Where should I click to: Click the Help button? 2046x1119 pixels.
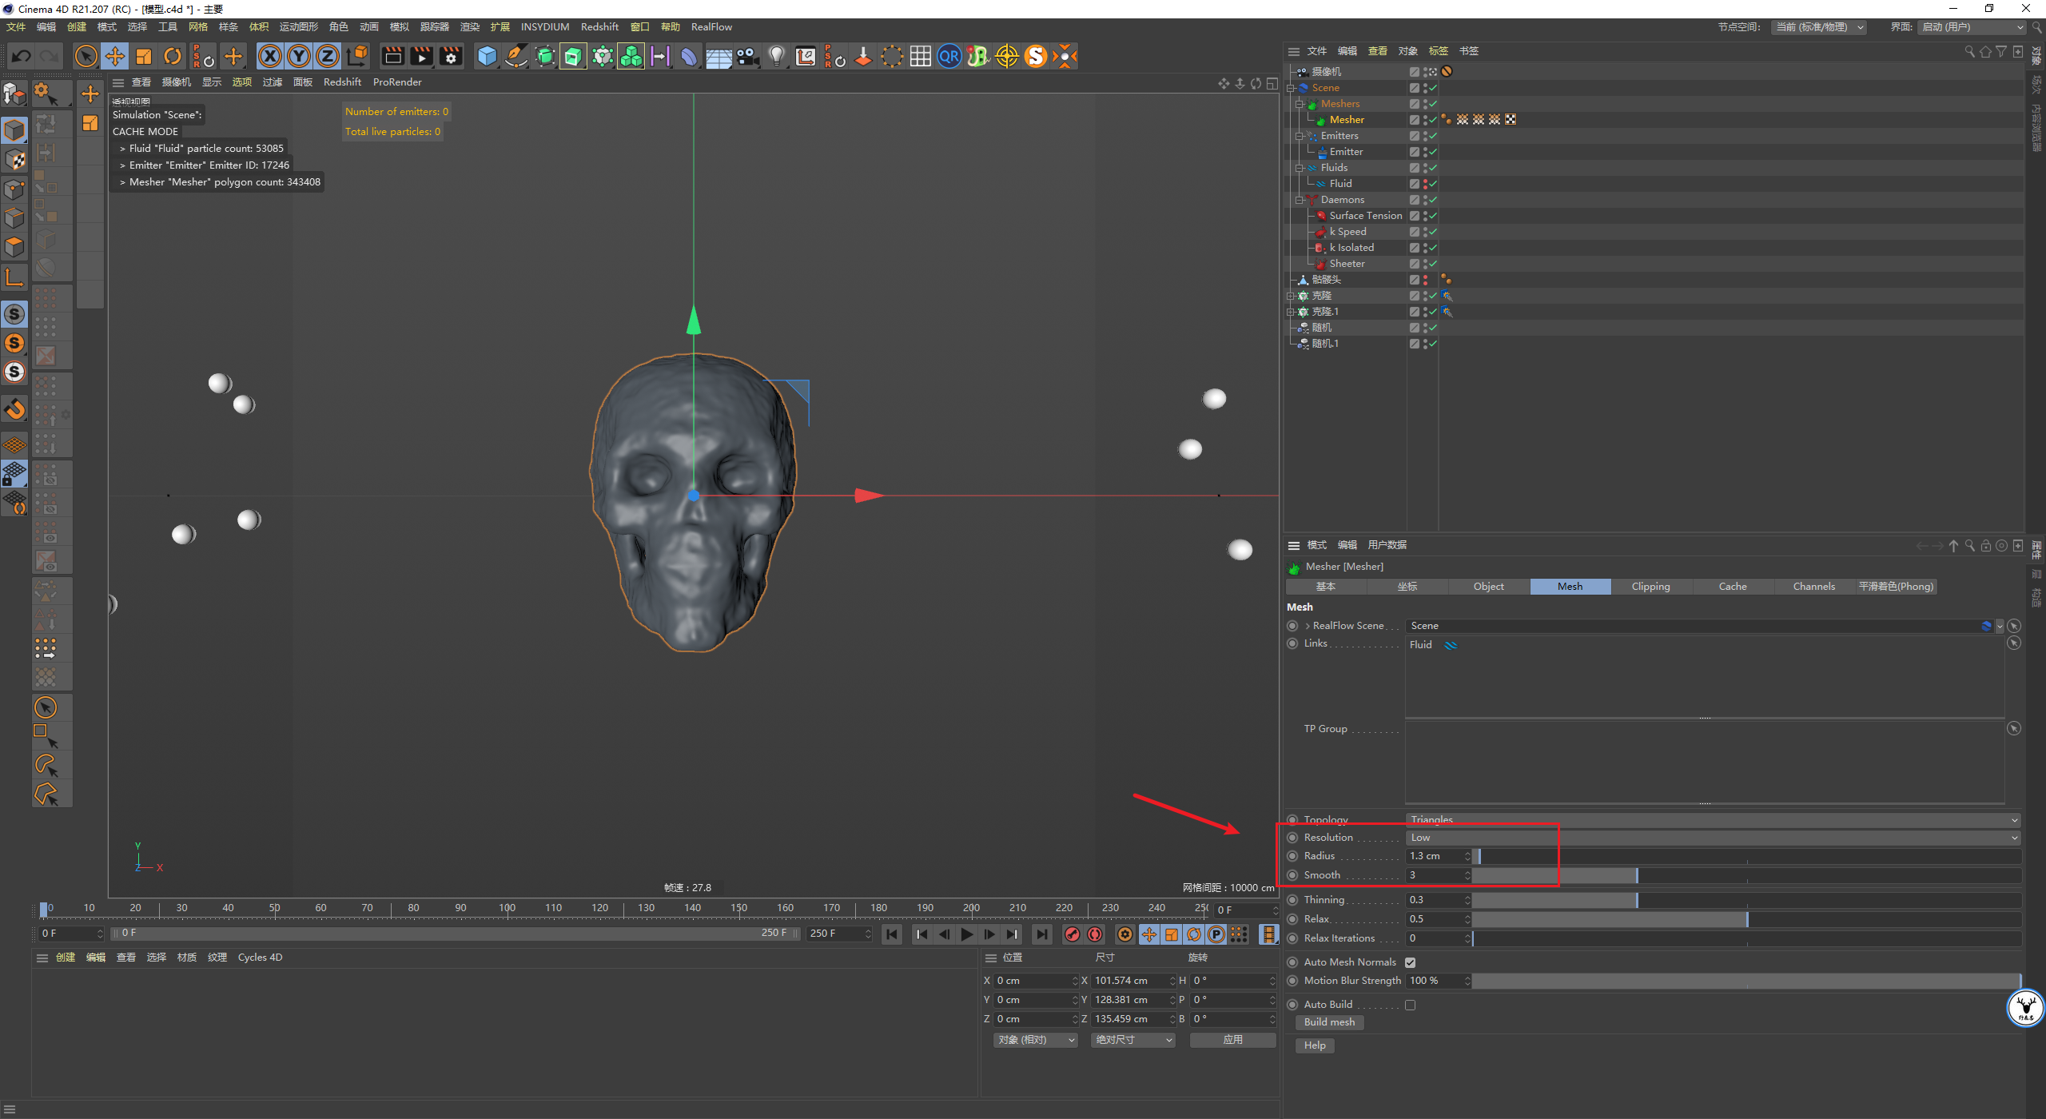(1315, 1045)
